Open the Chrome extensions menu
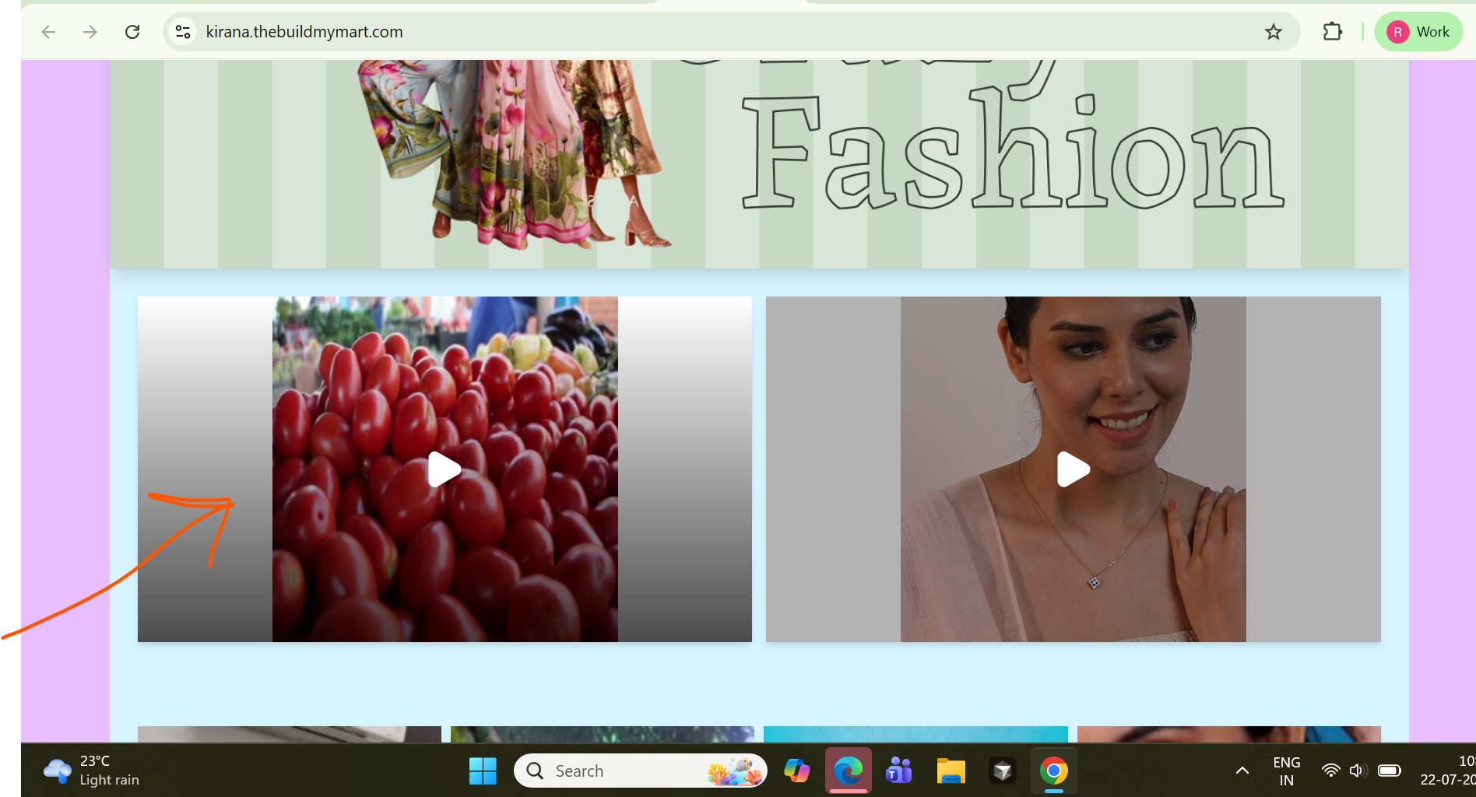Viewport: 1476px width, 797px height. [1333, 32]
